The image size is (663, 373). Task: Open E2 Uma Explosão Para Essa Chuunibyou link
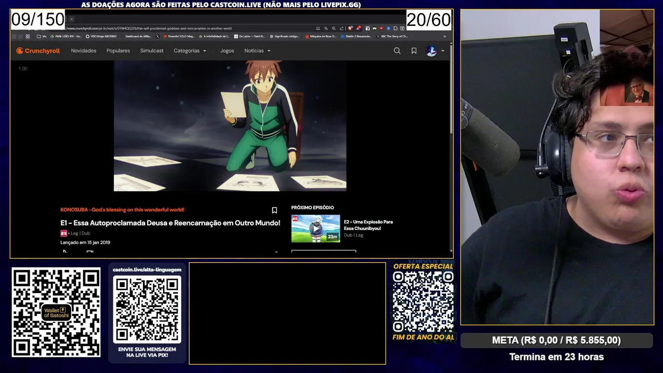coord(368,225)
